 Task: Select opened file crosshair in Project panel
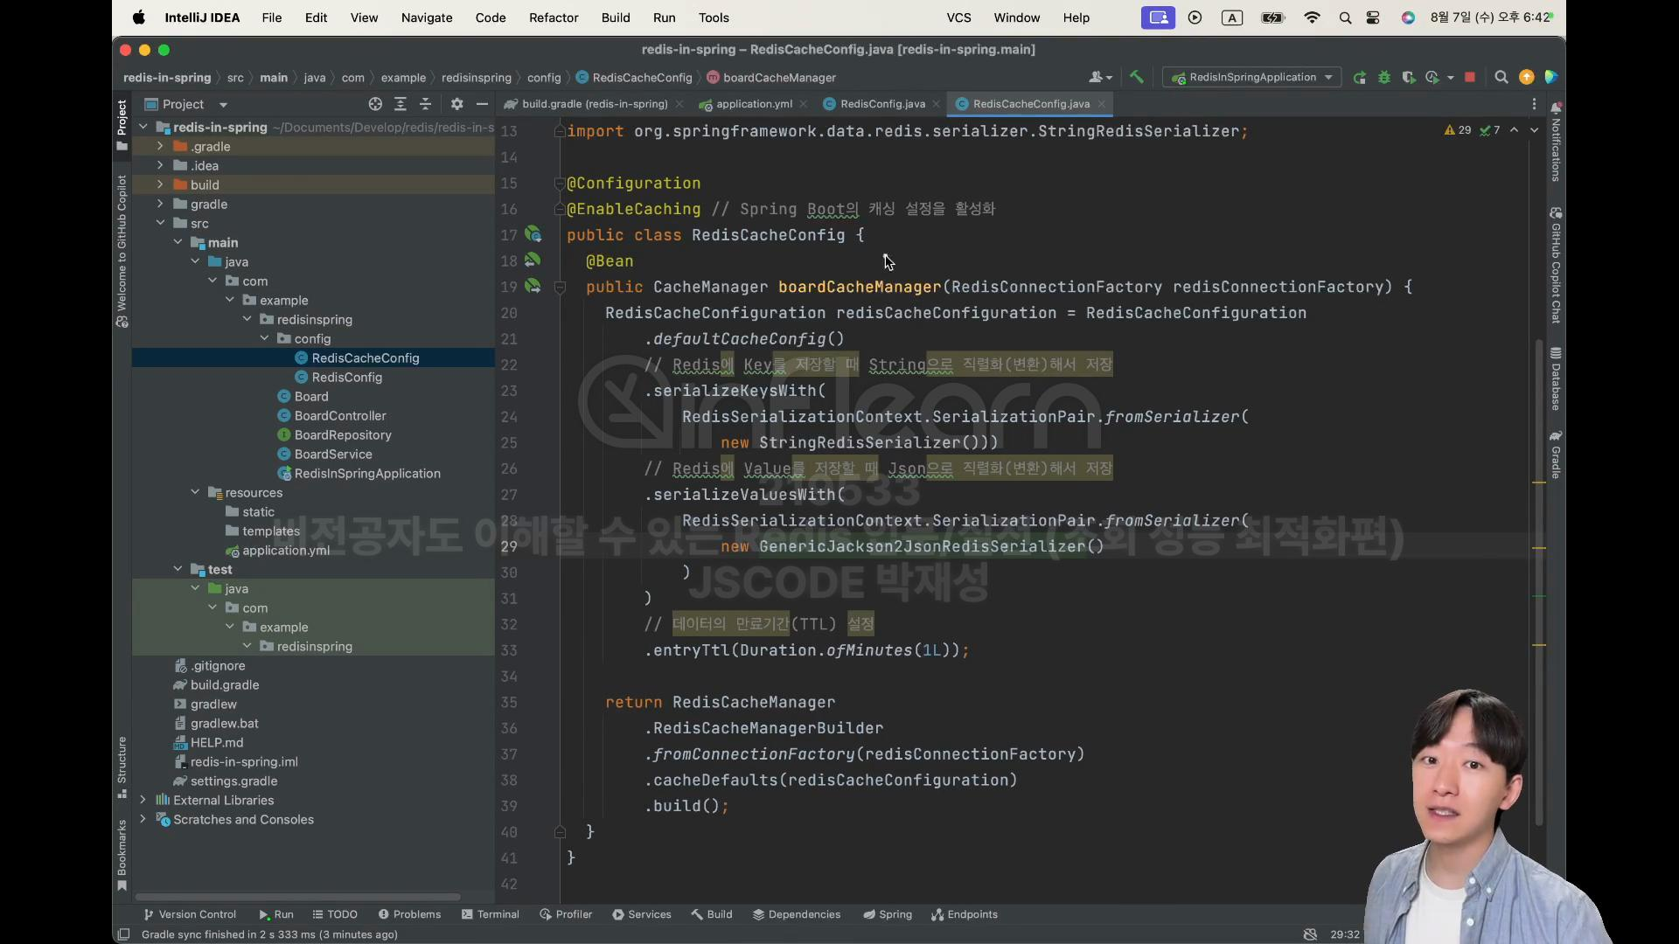pyautogui.click(x=375, y=104)
